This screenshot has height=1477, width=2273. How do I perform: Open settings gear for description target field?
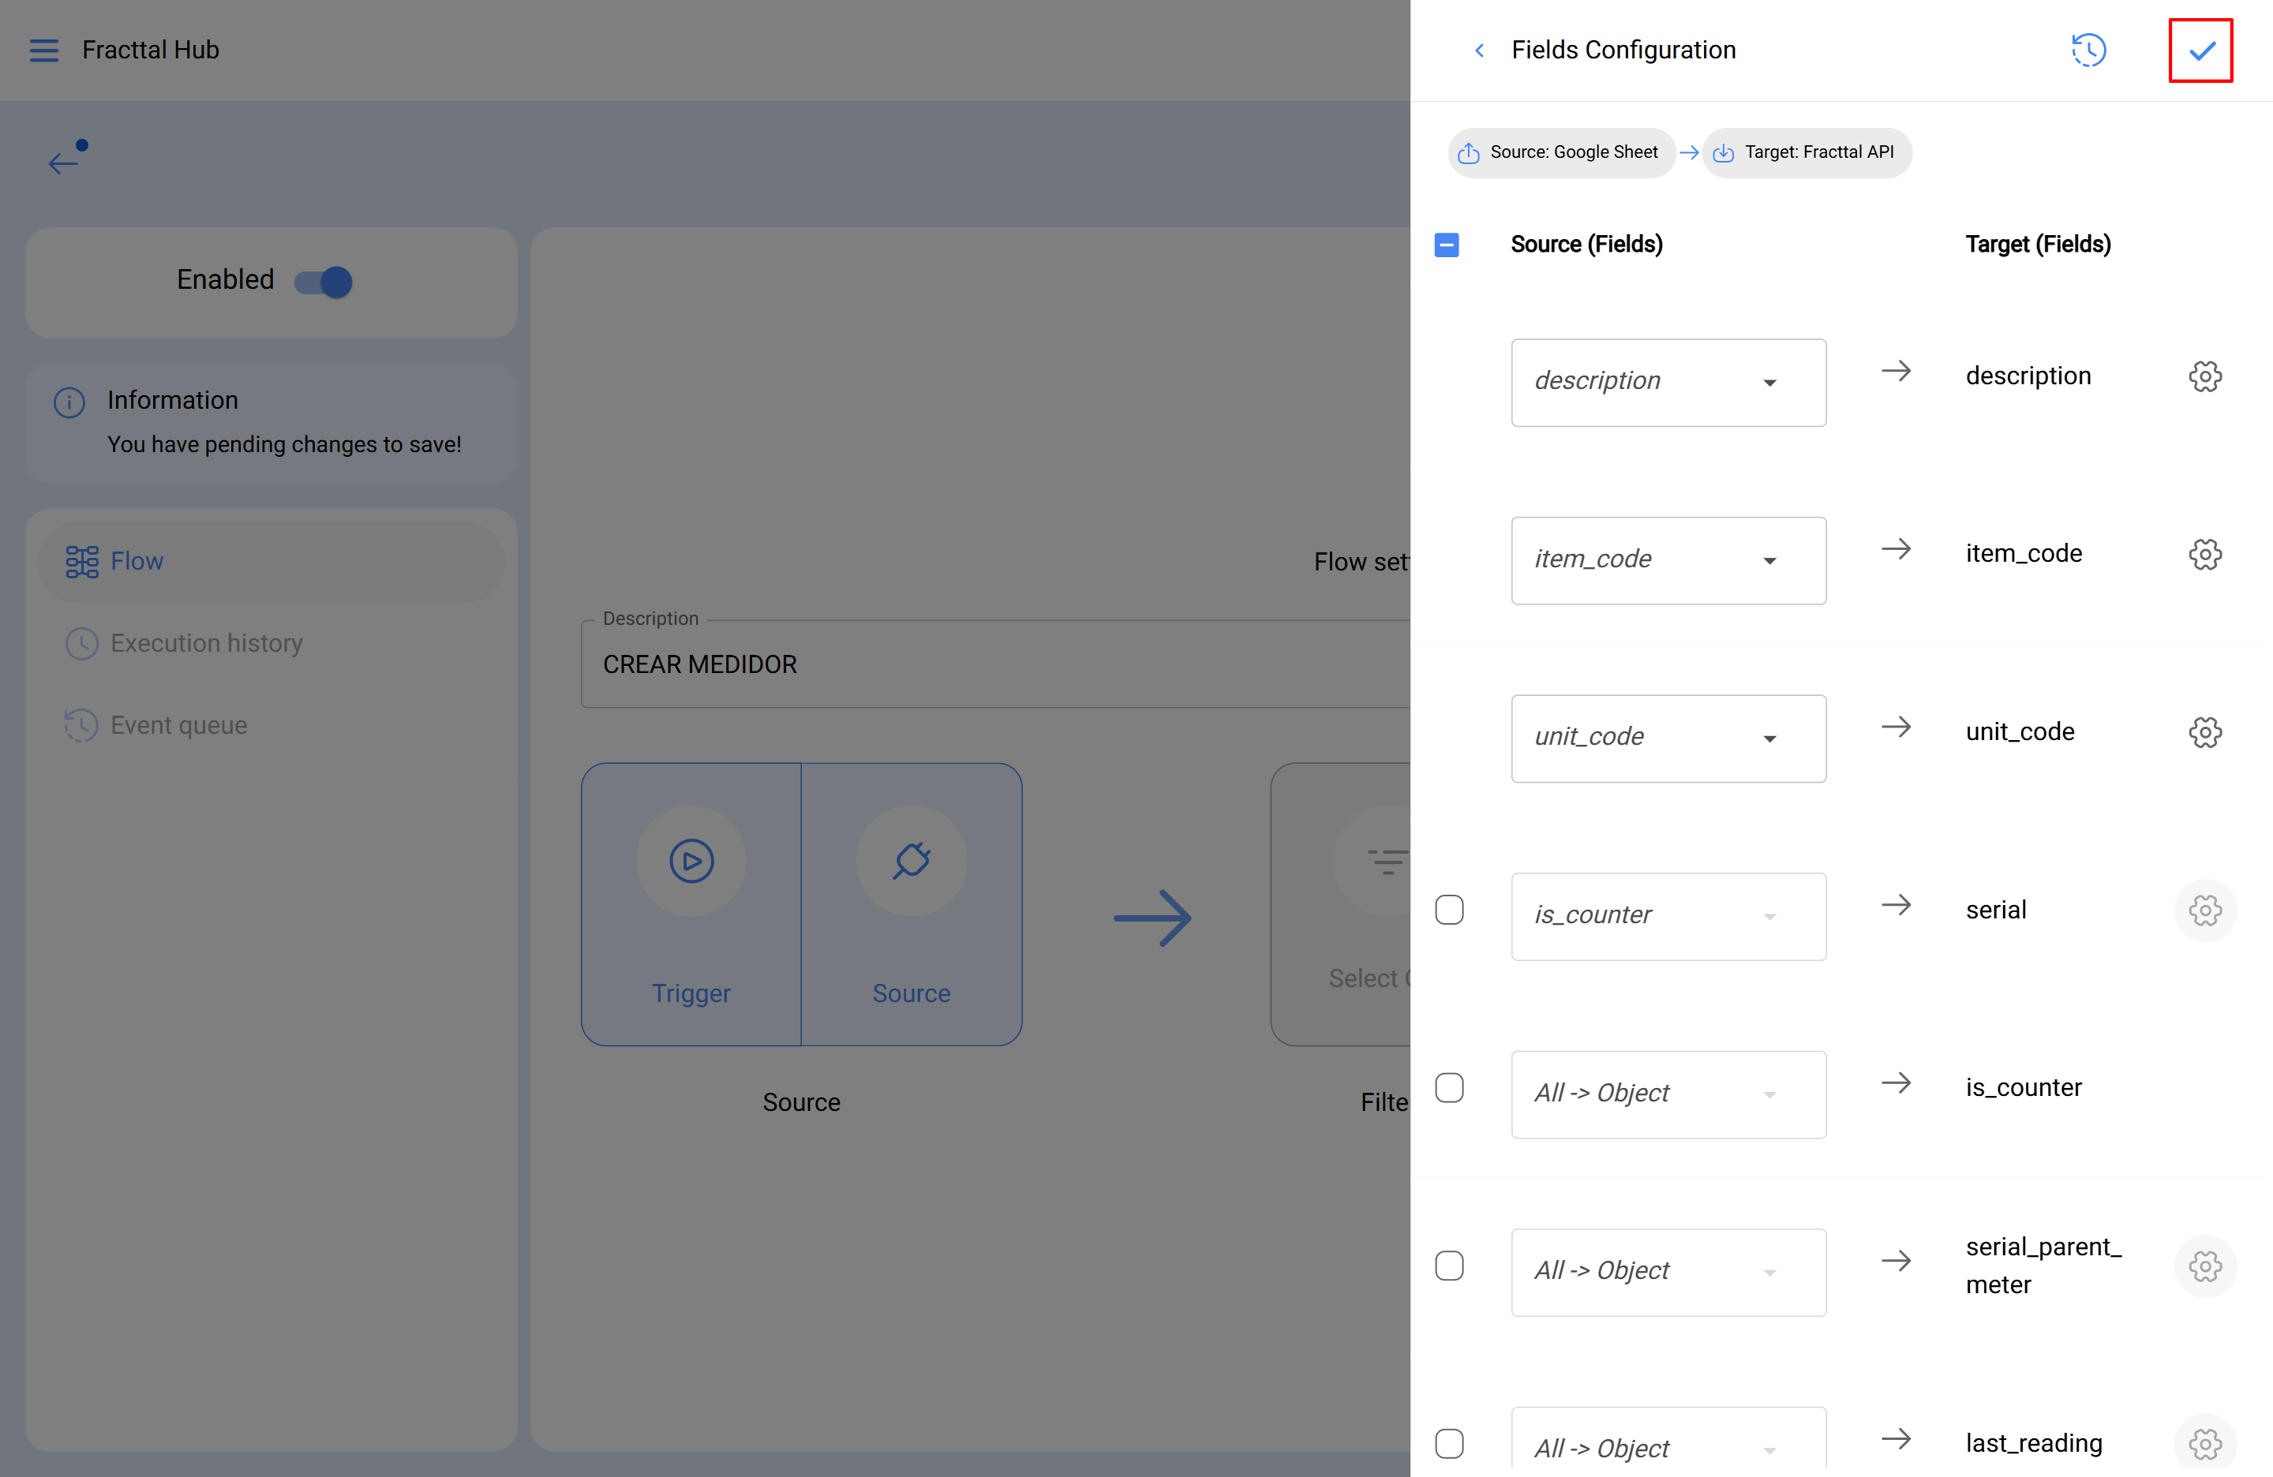pyautogui.click(x=2204, y=376)
